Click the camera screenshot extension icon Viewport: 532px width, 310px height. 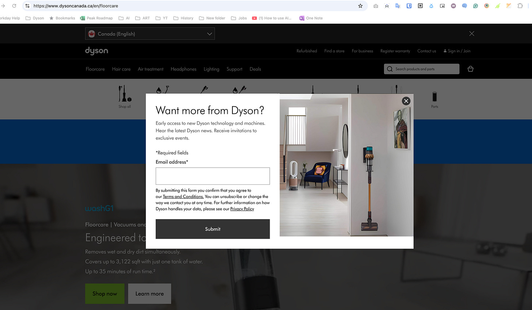(x=376, y=6)
